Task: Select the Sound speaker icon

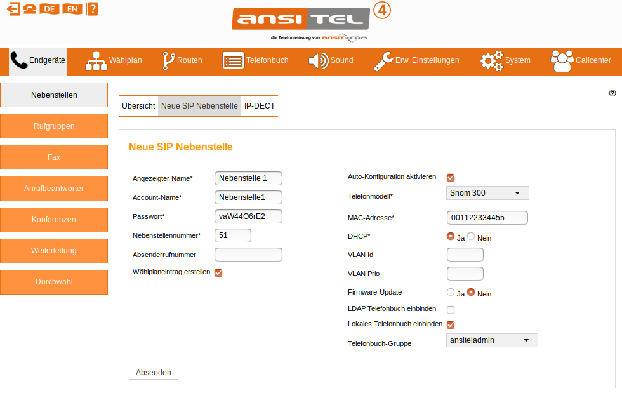Action: pyautogui.click(x=317, y=61)
